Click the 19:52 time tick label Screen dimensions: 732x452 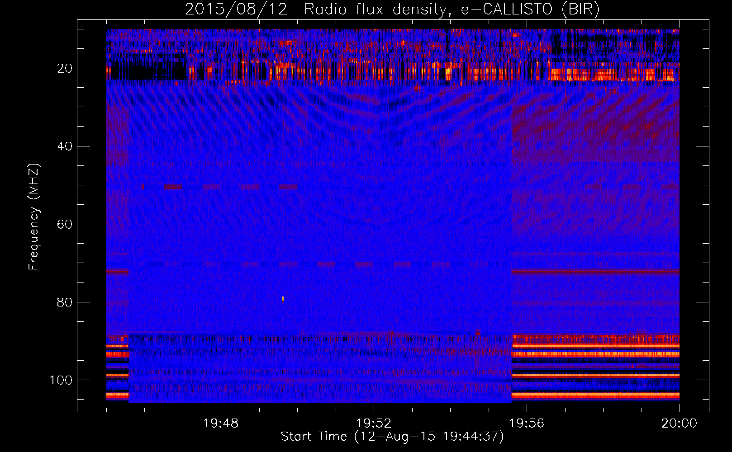(374, 424)
